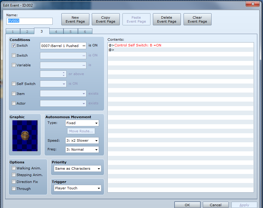The width and height of the screenshot is (263, 208).
Task: Expand the Autonomous Movement Type dropdown
Action: 82,123
